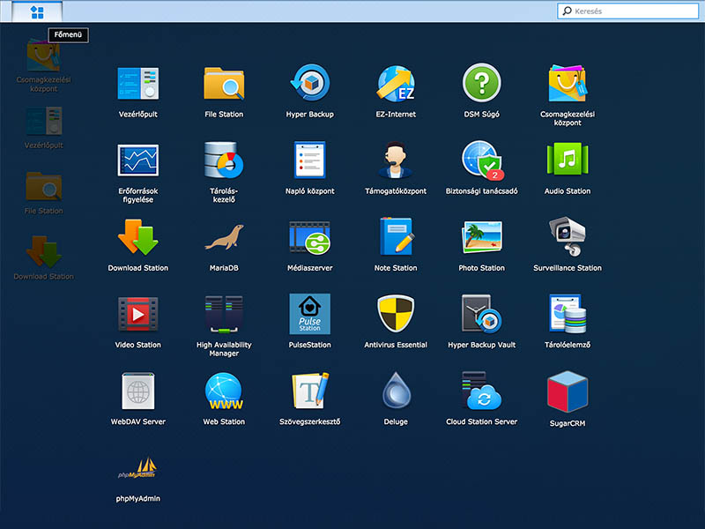Open SugarCRM cube icon
This screenshot has width=705, height=529.
pyautogui.click(x=567, y=393)
